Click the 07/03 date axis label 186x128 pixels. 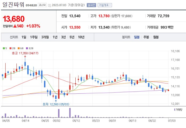click(x=172, y=121)
